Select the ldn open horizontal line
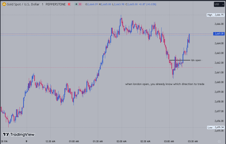This screenshot has width=226, height=144. click(x=180, y=60)
